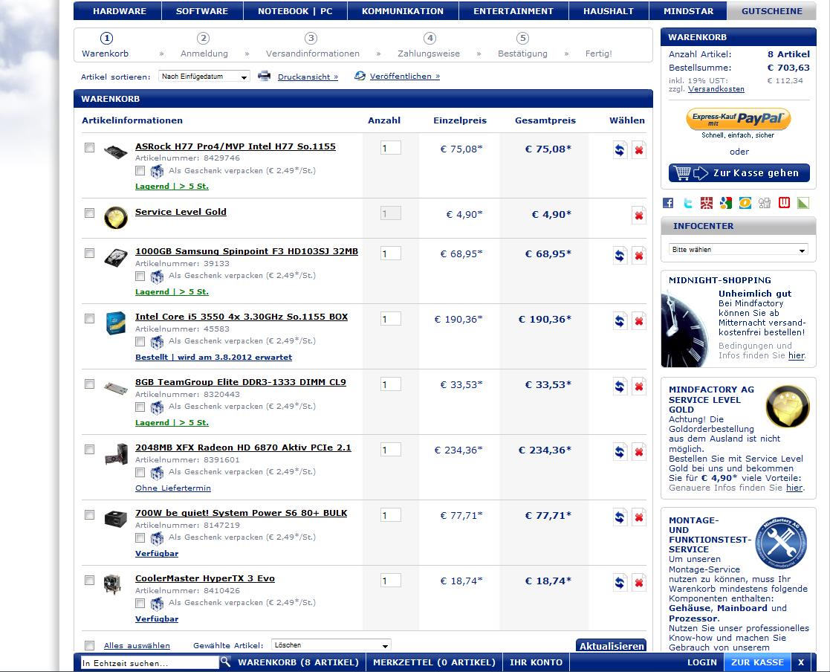Click the Samsung Spinpoint hard drive thumbnail

tap(116, 258)
